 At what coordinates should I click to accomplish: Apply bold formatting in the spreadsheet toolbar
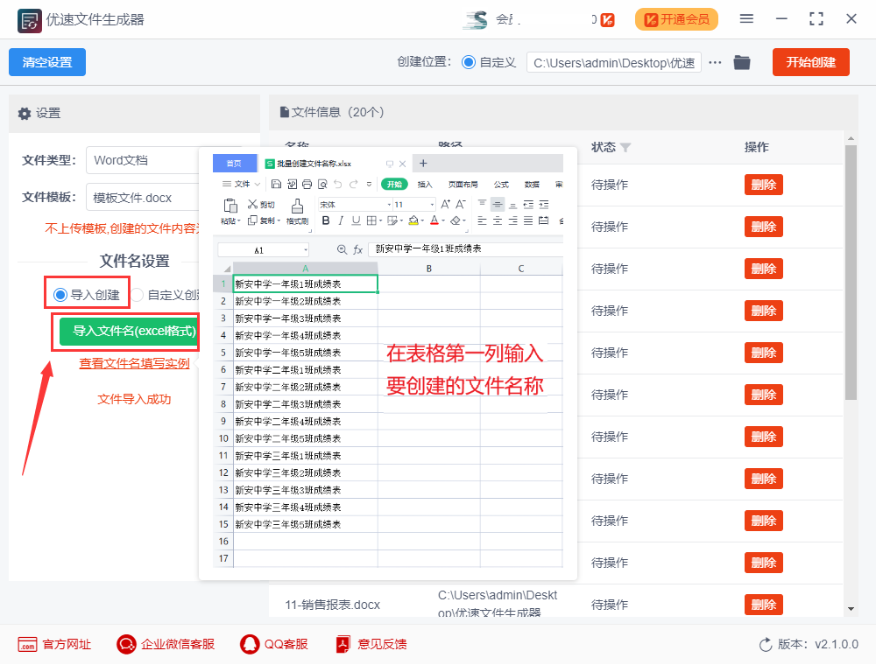pyautogui.click(x=326, y=220)
